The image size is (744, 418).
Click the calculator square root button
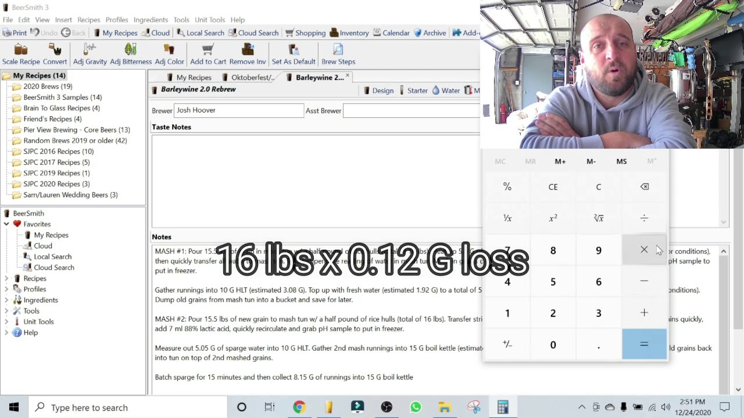pyautogui.click(x=599, y=218)
